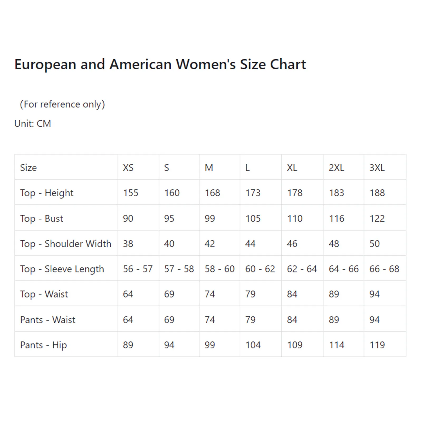Click the "Pants - Hip" row label
Screen dimensions: 422x422
tap(44, 345)
